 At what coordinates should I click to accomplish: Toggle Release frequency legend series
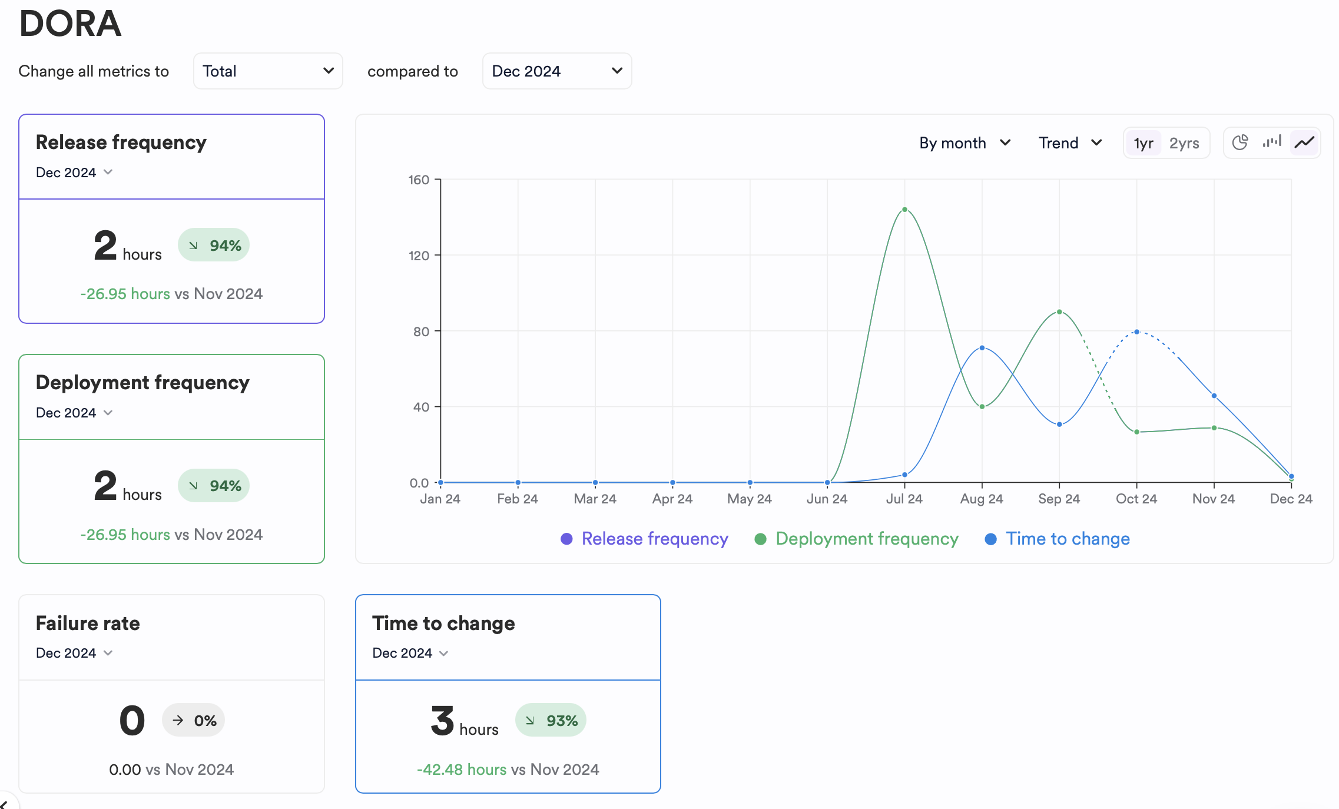point(644,539)
